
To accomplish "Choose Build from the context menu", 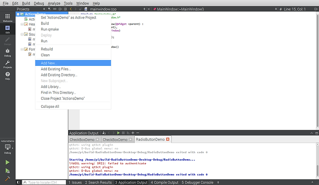I will click(73, 23).
